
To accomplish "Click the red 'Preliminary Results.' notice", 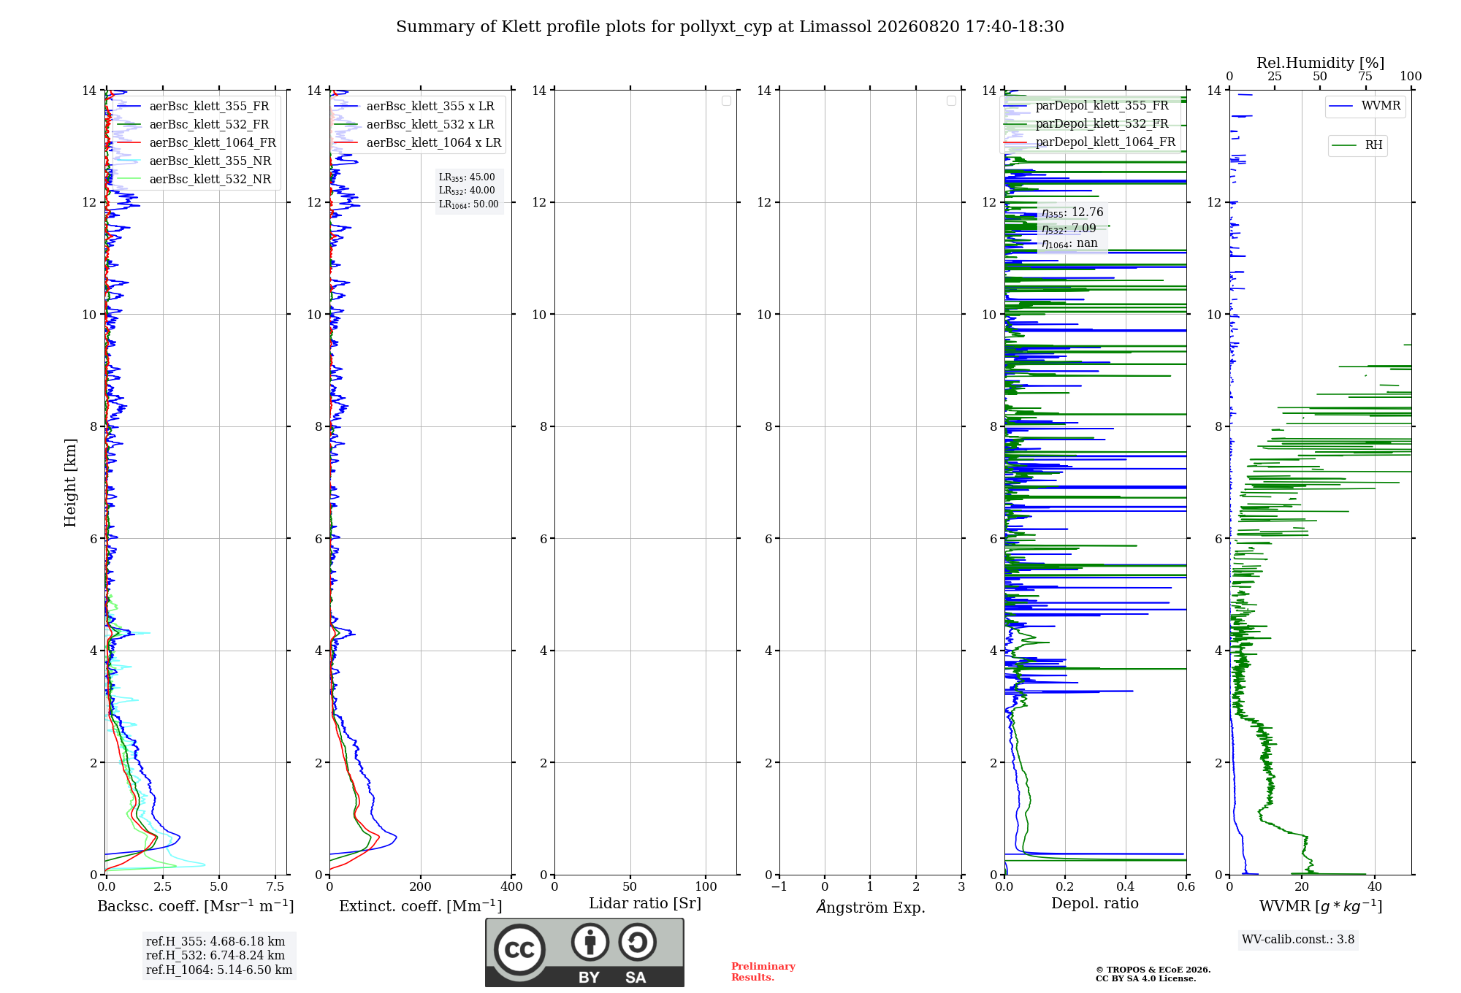I will [763, 972].
